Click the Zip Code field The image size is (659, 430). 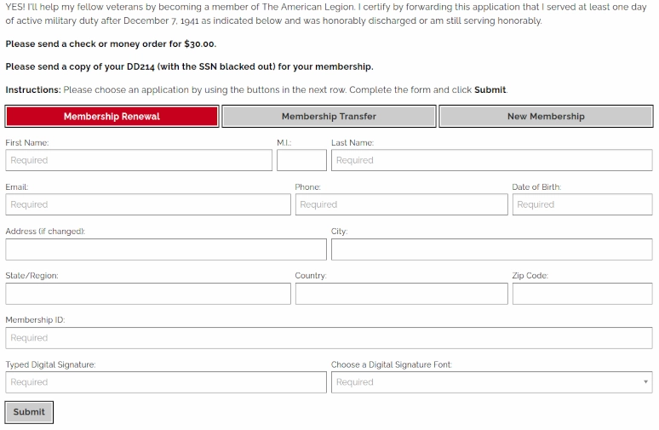pyautogui.click(x=582, y=294)
